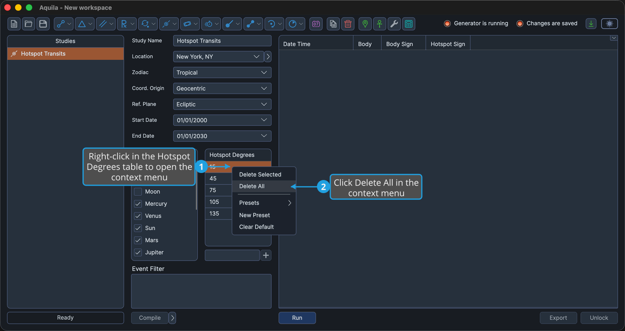625x331 pixels.
Task: Click the green ankh symbol icon
Action: [380, 24]
